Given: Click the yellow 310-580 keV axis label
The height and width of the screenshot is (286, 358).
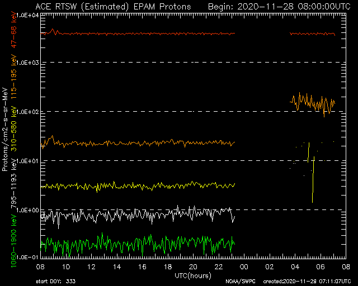Looking at the screenshot, I should [x=14, y=129].
